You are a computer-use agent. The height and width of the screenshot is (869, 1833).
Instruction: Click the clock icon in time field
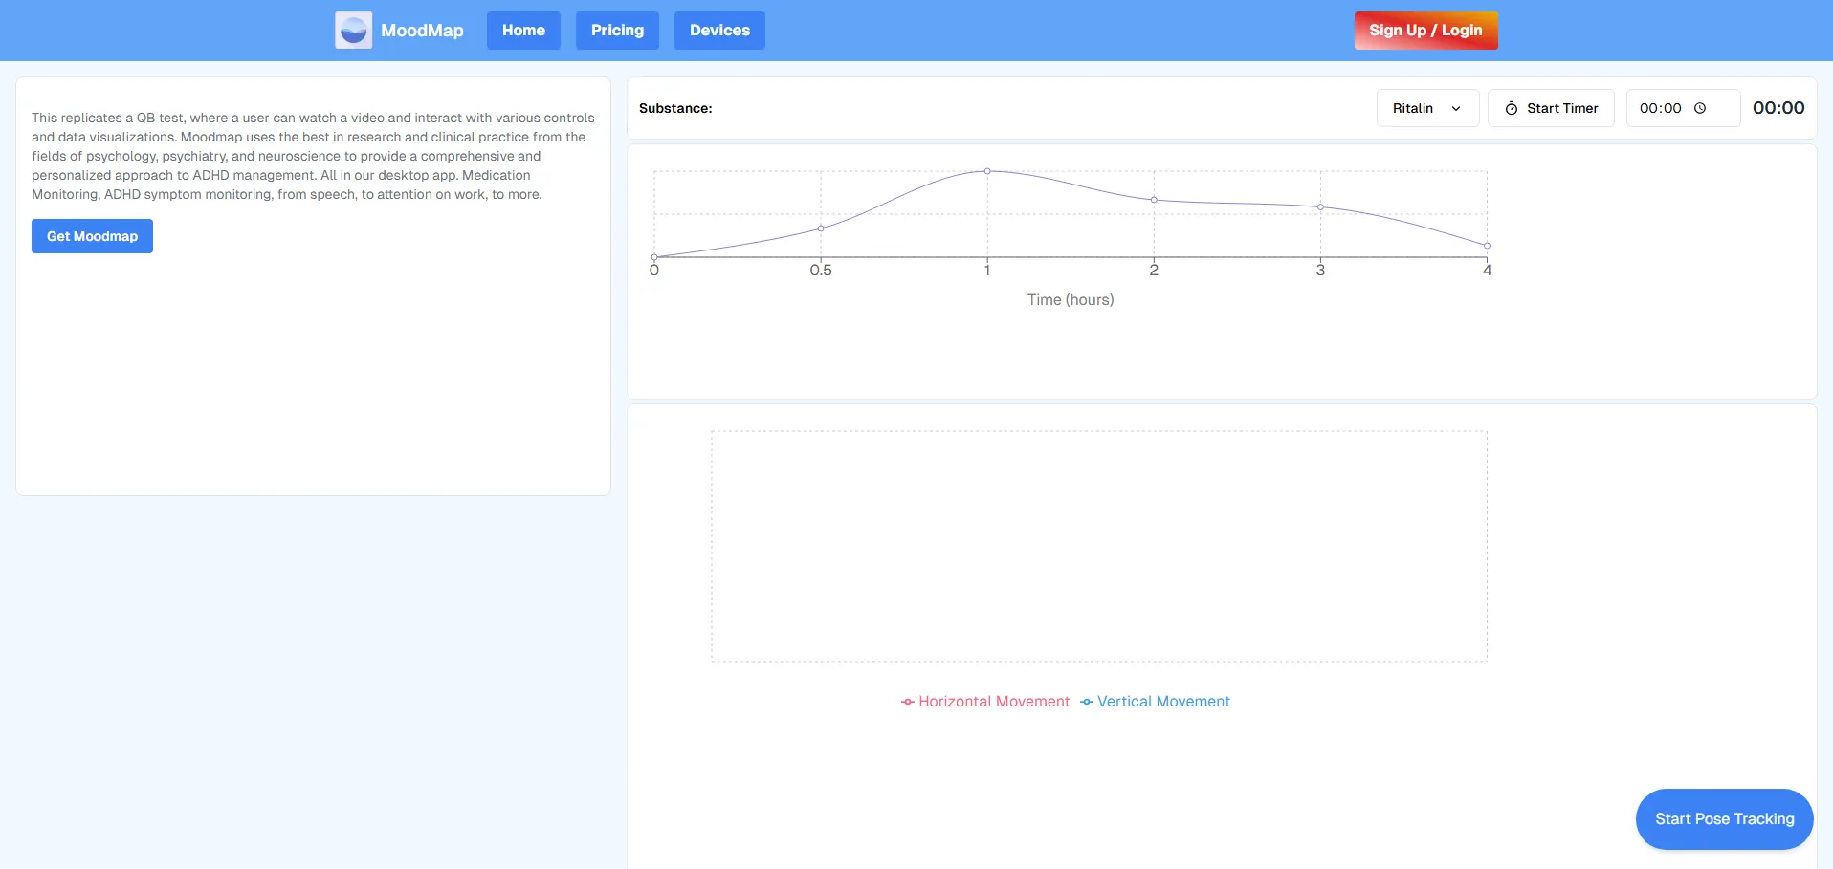1700,108
